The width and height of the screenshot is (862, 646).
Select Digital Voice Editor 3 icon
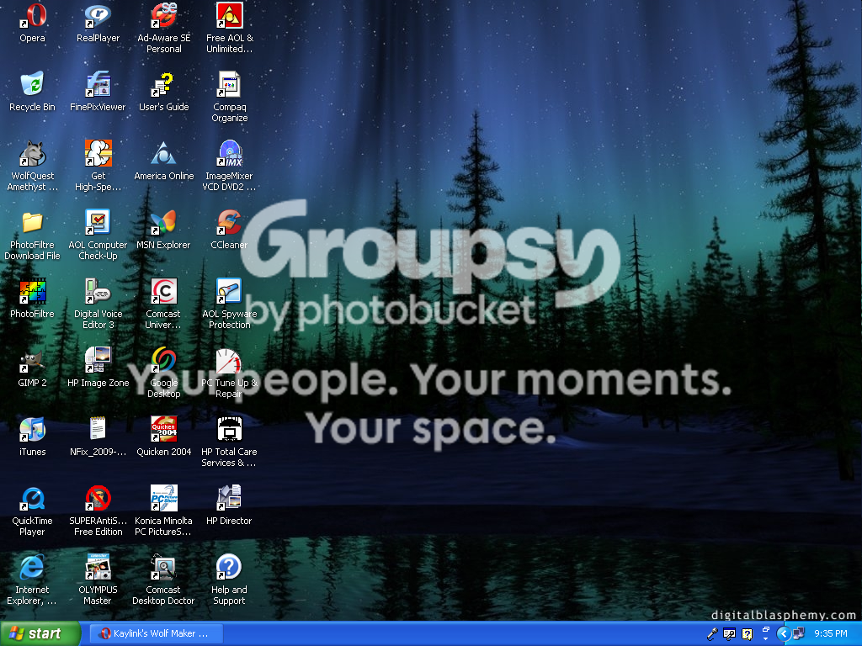(x=98, y=292)
